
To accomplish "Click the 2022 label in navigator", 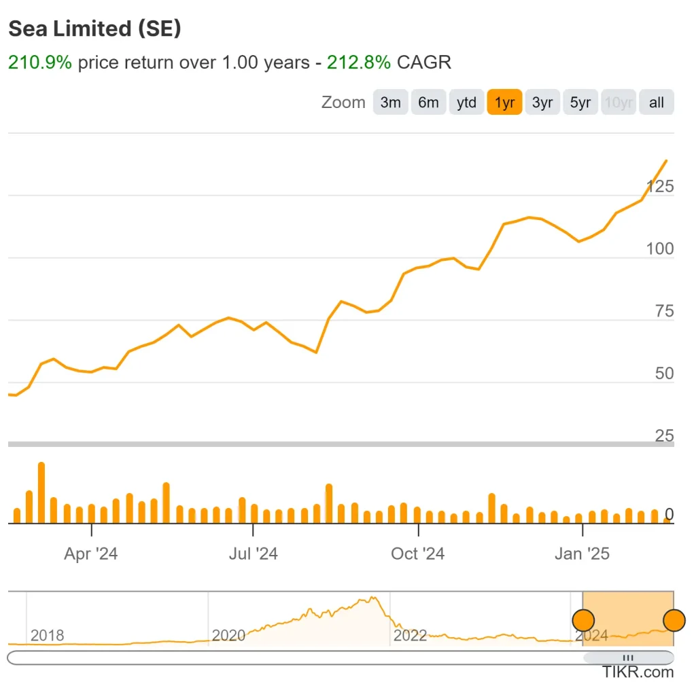I will (x=410, y=635).
